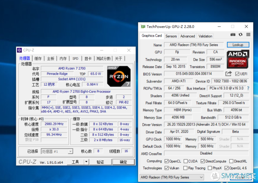Click the 512.0 GB/s bandwidth value

click(233, 117)
